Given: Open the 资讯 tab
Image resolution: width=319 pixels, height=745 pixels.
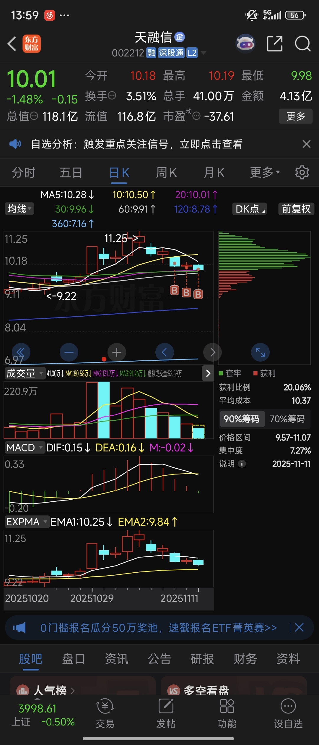Looking at the screenshot, I should click(117, 659).
